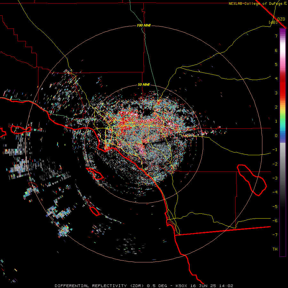This screenshot has height=288, width=288.
Task: Click the color scale value 6
Action: [276, 50]
